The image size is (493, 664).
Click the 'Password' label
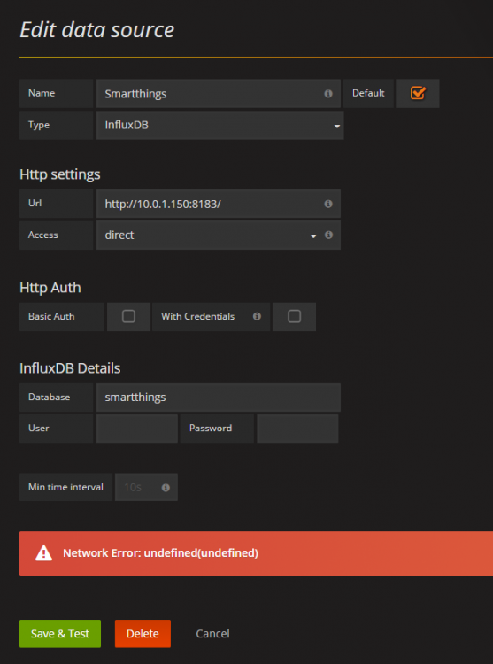point(211,428)
